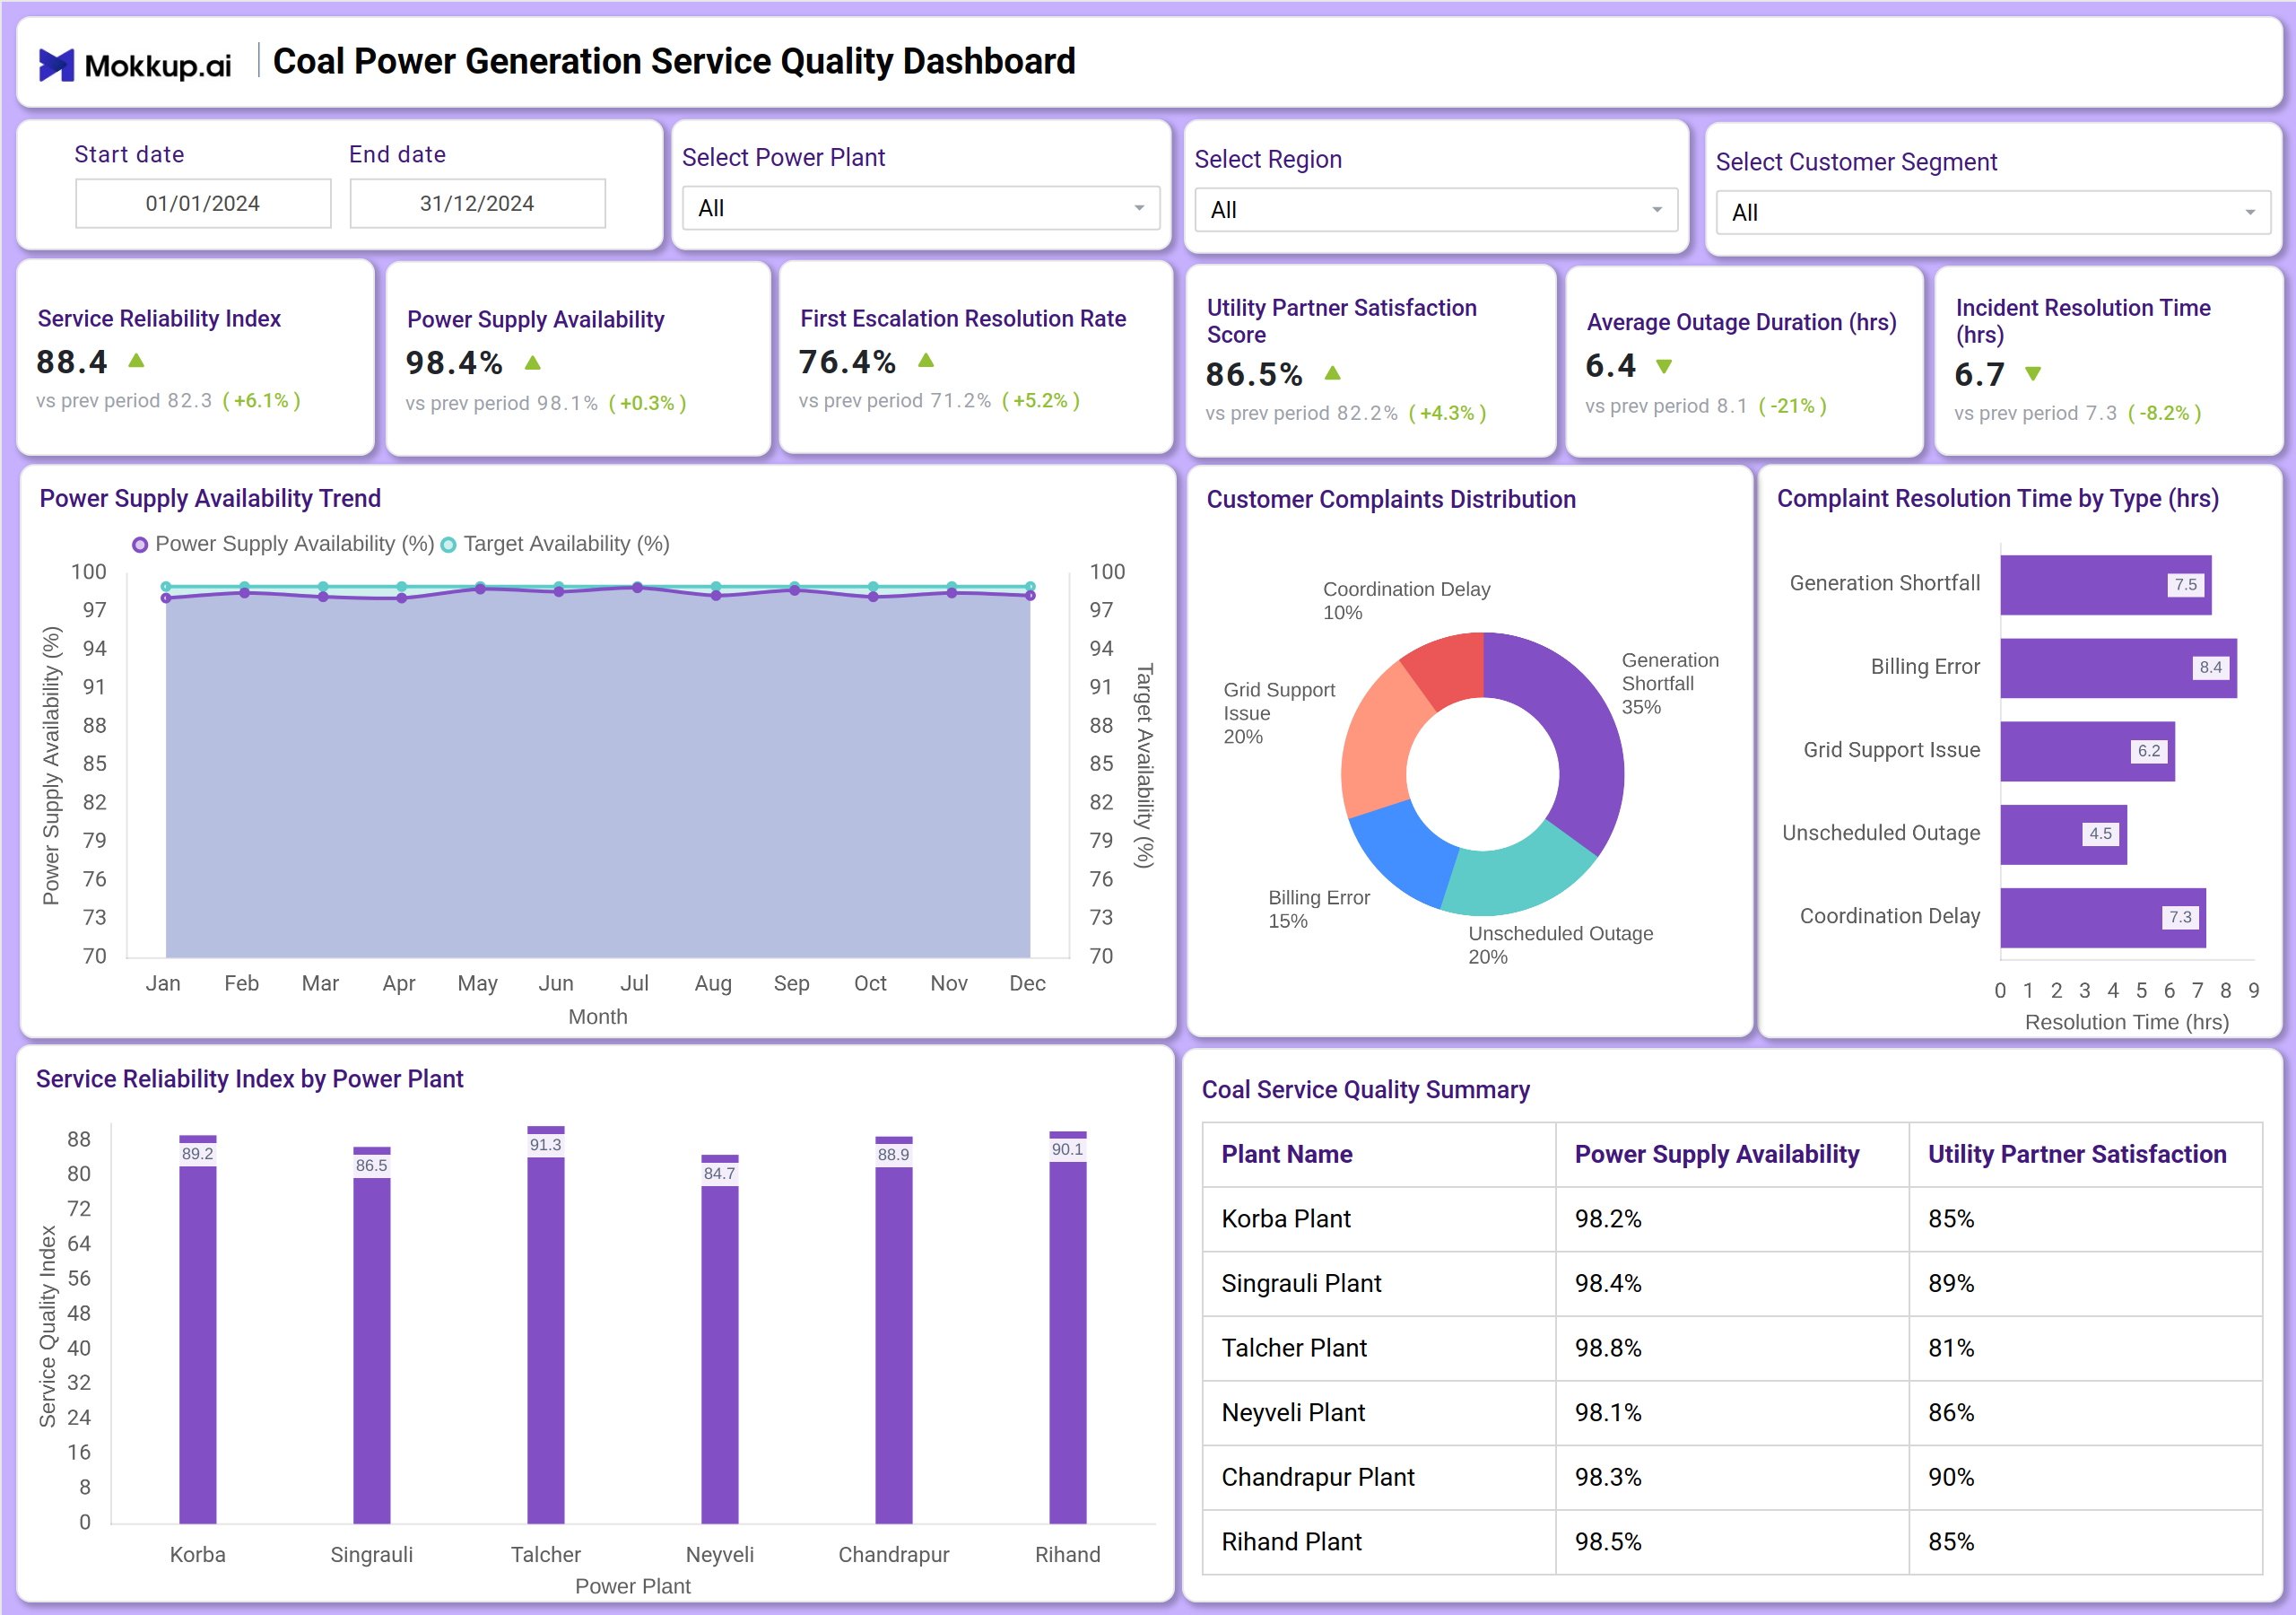Viewport: 2296px width, 1615px height.
Task: Click the Start date field 01/01/2024
Action: coord(203,203)
